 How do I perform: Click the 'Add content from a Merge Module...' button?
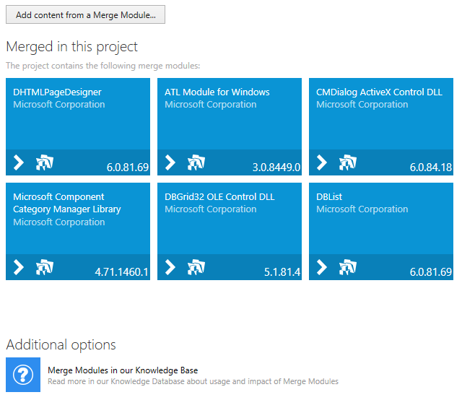pyautogui.click(x=85, y=15)
